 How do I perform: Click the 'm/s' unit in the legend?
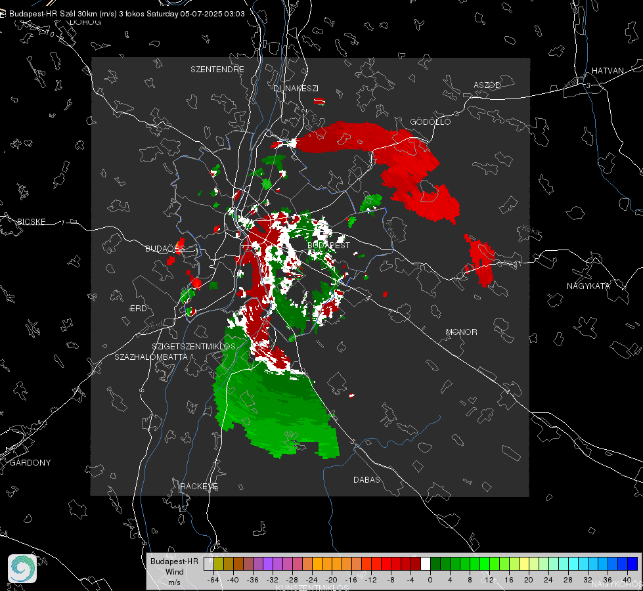point(174,582)
